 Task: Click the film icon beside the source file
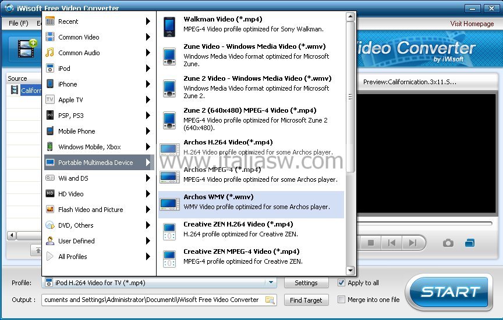click(x=15, y=90)
